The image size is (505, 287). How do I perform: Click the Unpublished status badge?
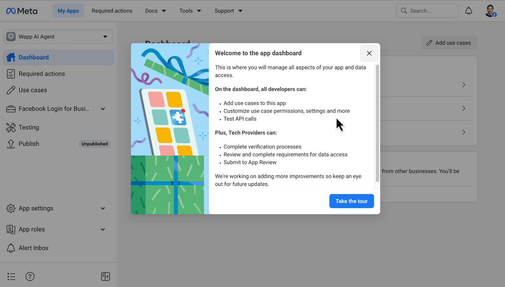(95, 144)
